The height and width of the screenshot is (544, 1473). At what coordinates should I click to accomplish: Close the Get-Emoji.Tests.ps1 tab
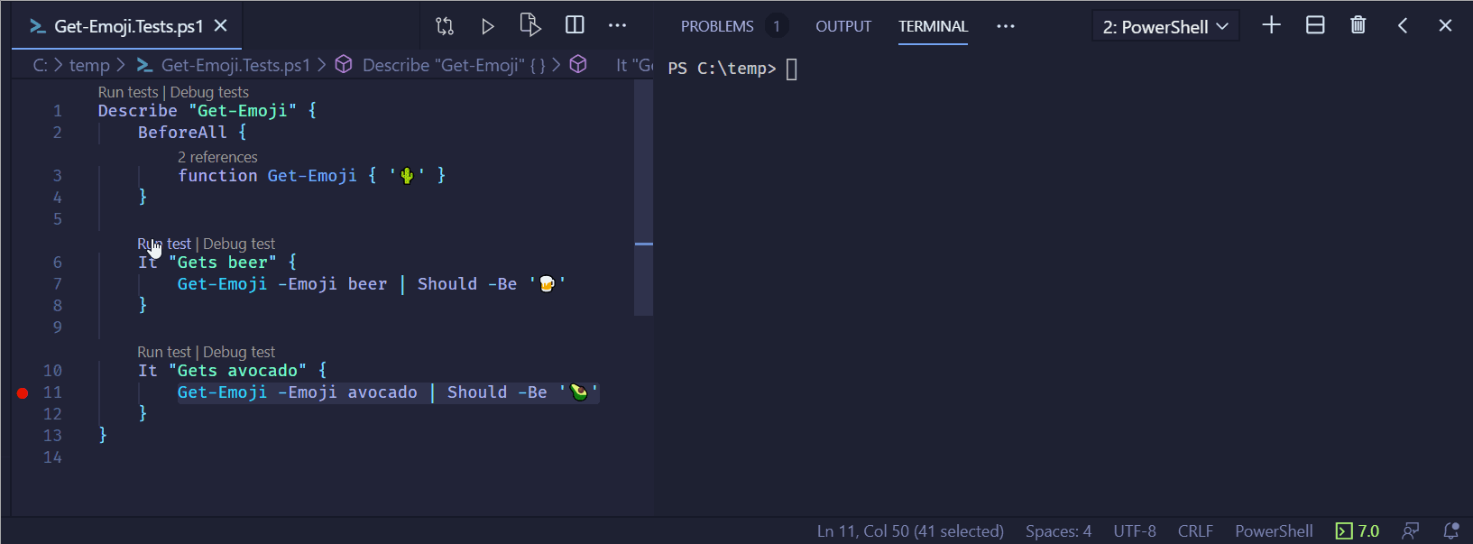click(x=220, y=26)
